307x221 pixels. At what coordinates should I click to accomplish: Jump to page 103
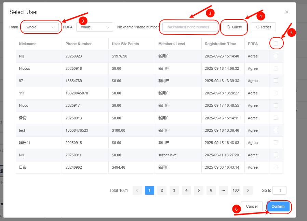[236, 191]
